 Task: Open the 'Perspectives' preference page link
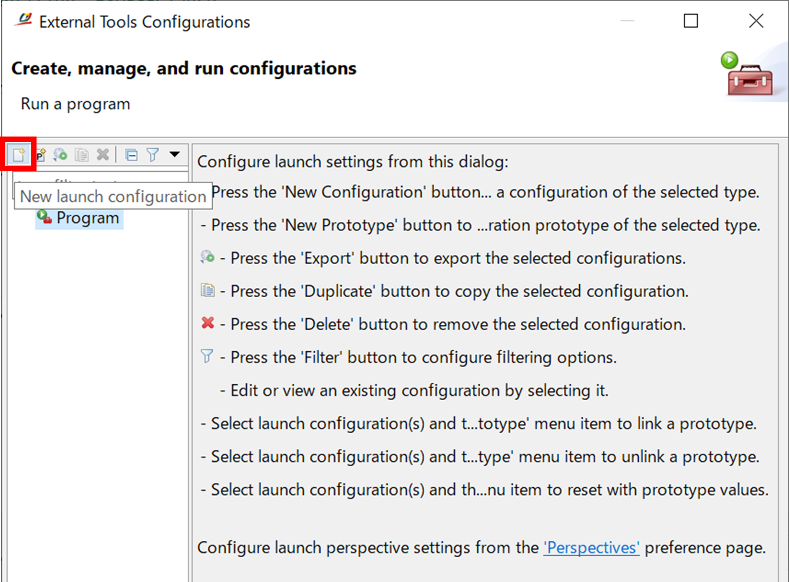591,548
